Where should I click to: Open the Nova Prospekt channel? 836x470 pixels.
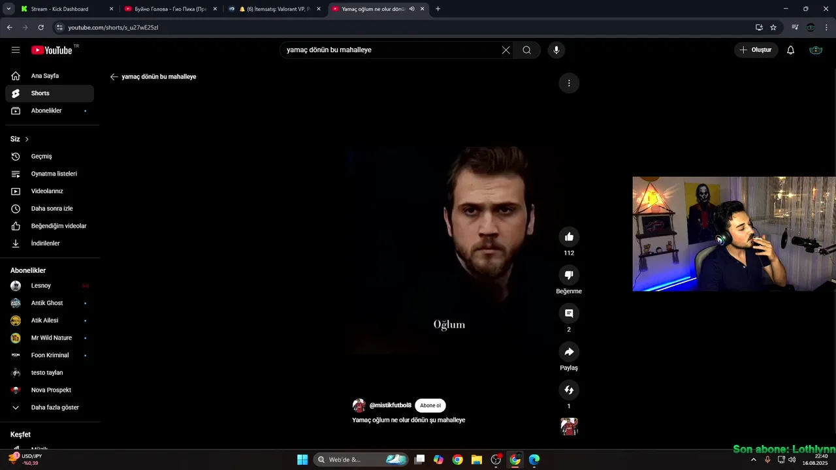pos(50,390)
